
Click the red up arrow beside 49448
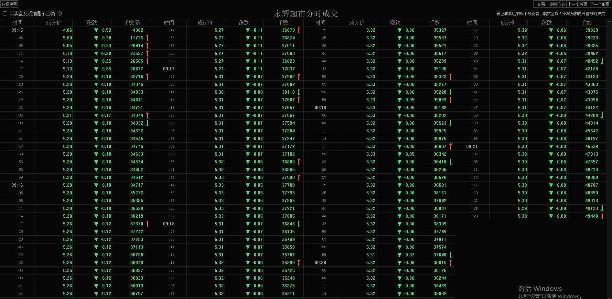pos(602,216)
